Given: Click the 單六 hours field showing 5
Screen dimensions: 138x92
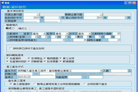Looking at the screenshot, I should tap(86, 37).
